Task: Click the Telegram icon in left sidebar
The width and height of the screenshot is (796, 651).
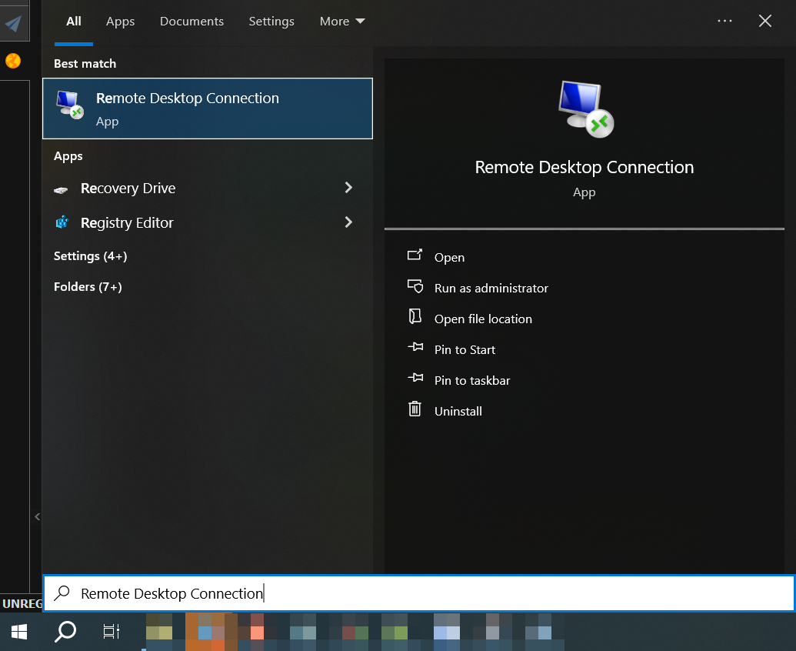Action: [x=13, y=24]
